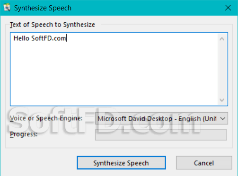Click the 'Hello SoftFD.com' text
The image size is (238, 176).
coord(40,38)
